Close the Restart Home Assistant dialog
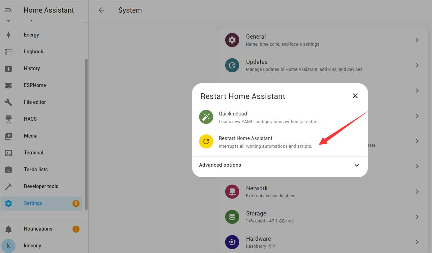 [355, 96]
